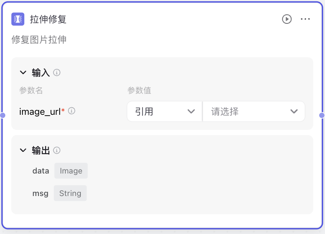The height and width of the screenshot is (234, 325).
Task: Select the msg output variable
Action: point(41,193)
